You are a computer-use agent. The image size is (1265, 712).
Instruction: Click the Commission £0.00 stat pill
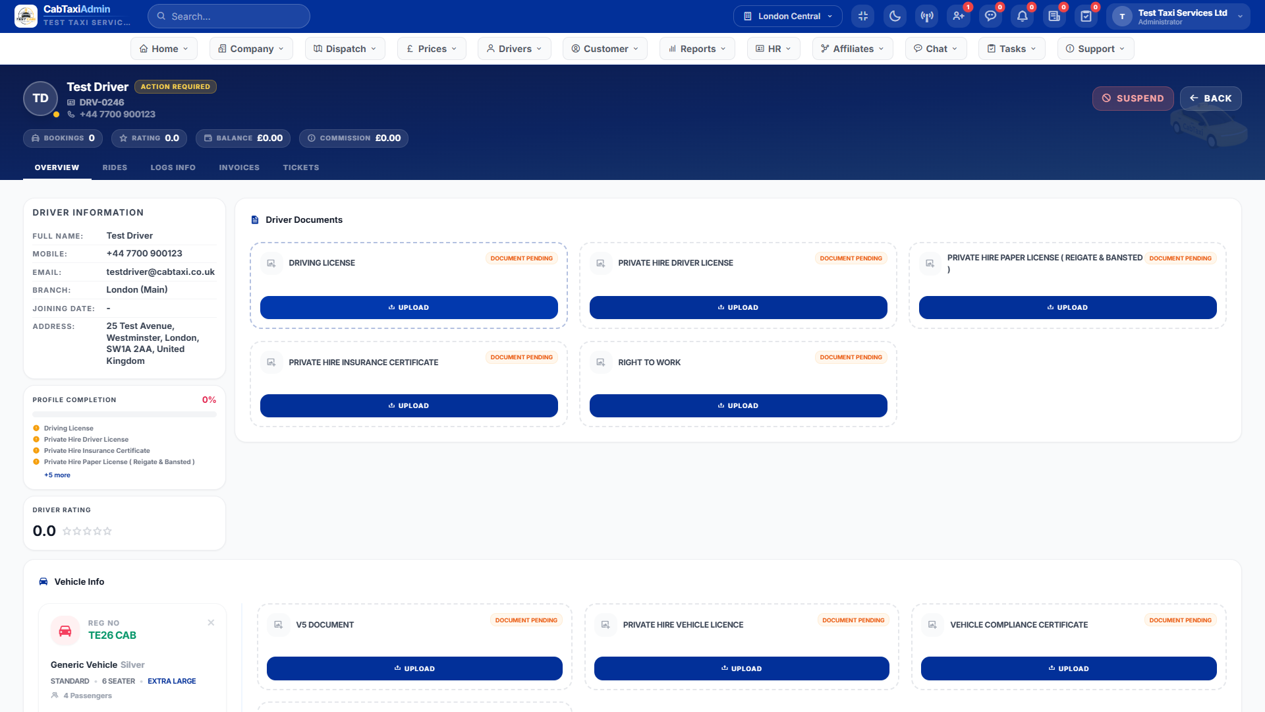pyautogui.click(x=354, y=138)
